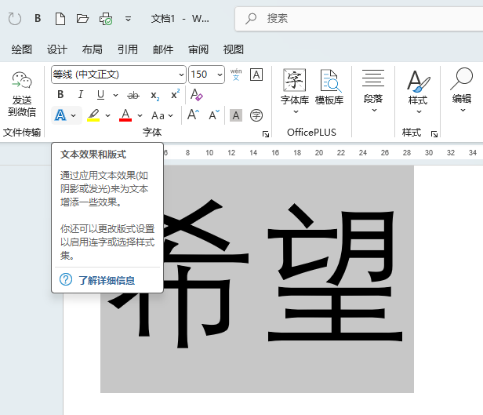
Task: Expand the 段落 paragraph group
Action: [373, 90]
